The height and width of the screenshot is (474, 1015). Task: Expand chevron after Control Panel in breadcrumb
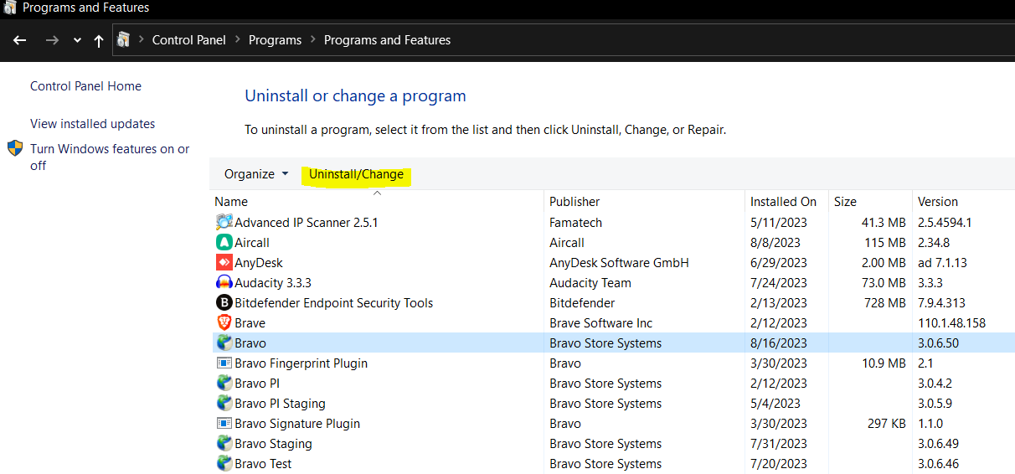tap(238, 40)
